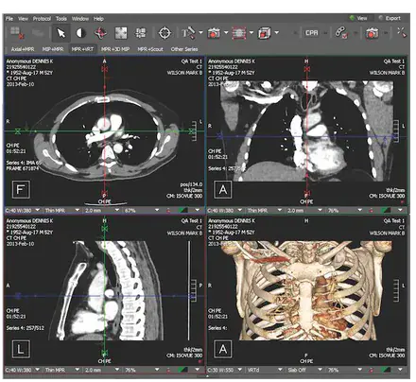Activate the rotate tool with colored arrows
Image resolution: width=416 pixels, height=382 pixels.
(x=100, y=33)
